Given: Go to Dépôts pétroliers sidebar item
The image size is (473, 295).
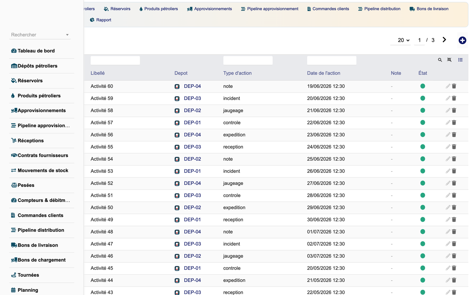Looking at the screenshot, I should click(42, 66).
